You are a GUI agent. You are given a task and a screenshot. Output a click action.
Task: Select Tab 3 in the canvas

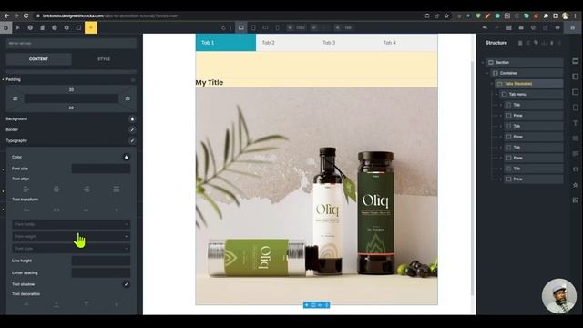347,43
